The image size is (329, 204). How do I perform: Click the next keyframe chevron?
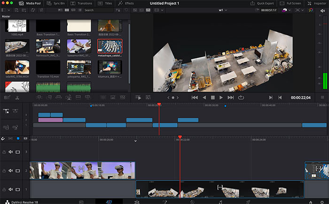pyautogui.click(x=178, y=98)
